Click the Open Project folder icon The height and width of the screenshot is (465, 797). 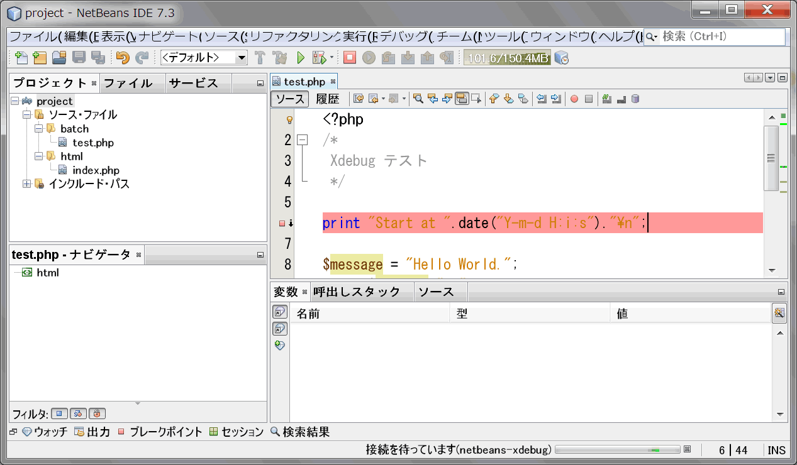coord(59,58)
